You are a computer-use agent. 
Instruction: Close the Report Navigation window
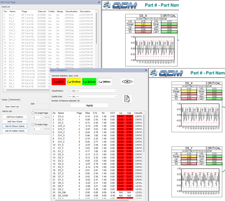tap(146, 70)
